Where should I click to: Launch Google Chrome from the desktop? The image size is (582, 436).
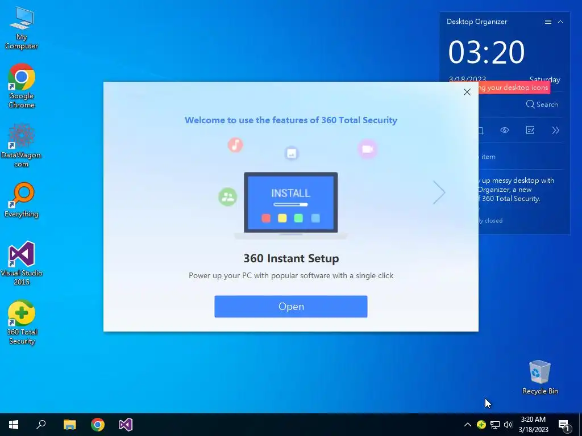pyautogui.click(x=22, y=86)
